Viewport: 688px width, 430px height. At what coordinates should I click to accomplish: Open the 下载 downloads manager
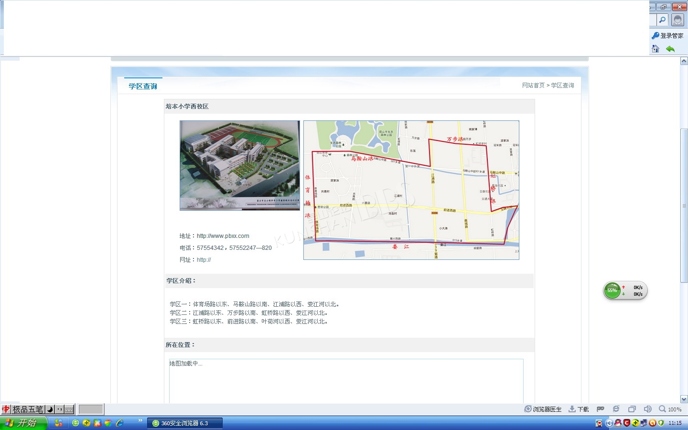point(579,409)
